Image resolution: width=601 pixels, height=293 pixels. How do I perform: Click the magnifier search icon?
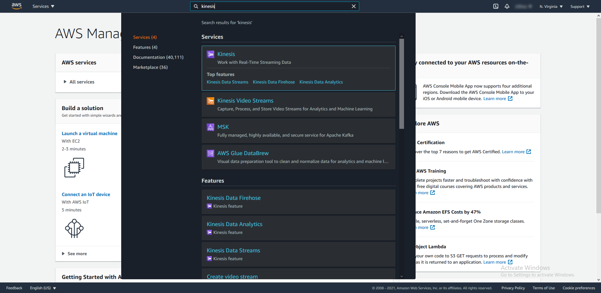(x=196, y=6)
